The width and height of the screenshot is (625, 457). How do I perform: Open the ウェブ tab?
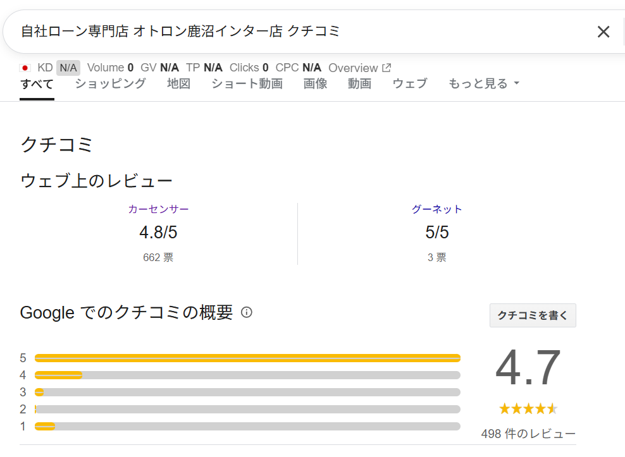click(x=410, y=83)
